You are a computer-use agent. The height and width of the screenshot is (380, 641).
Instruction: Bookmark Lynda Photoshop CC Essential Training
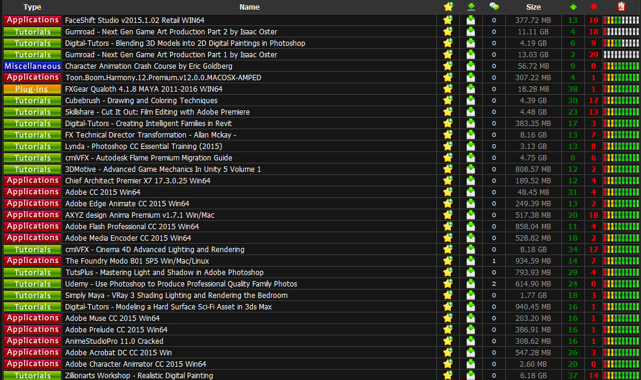coord(448,145)
